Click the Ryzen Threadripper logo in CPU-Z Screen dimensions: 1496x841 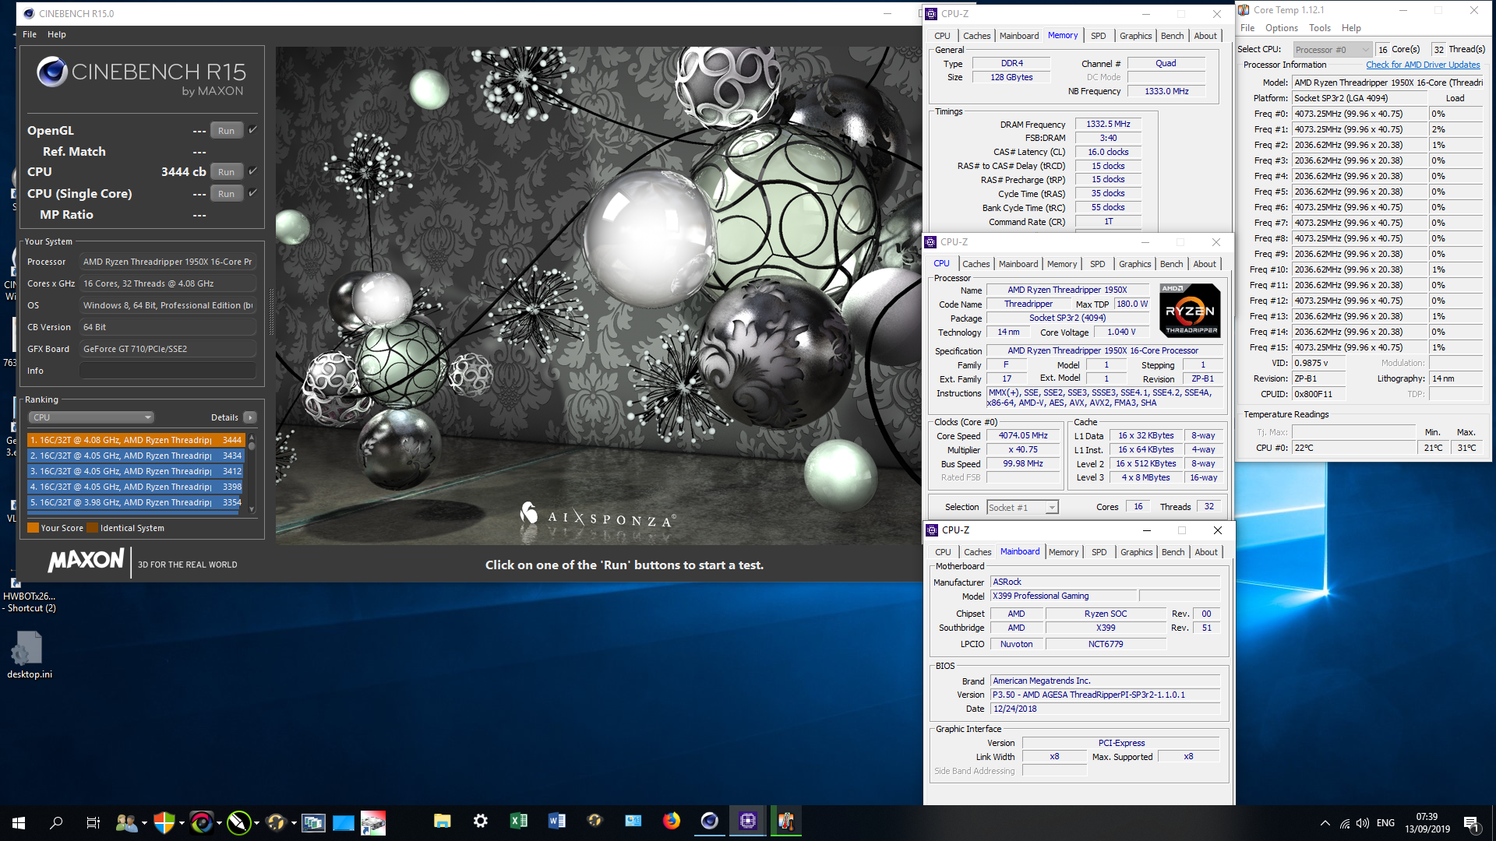pyautogui.click(x=1190, y=311)
